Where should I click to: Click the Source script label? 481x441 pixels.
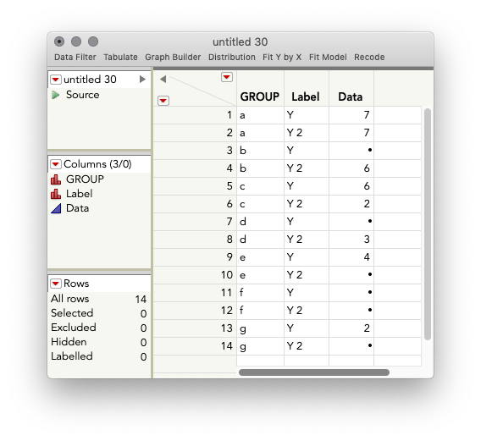pyautogui.click(x=82, y=95)
